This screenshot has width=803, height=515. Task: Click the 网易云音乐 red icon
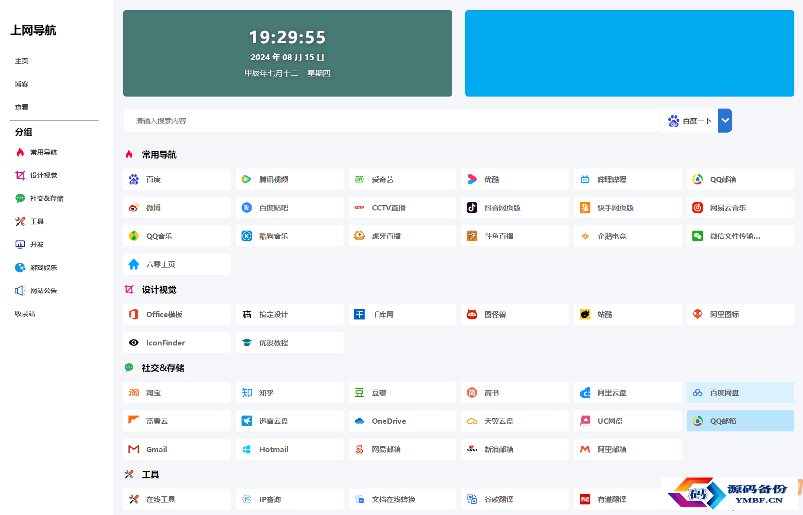[x=698, y=208]
